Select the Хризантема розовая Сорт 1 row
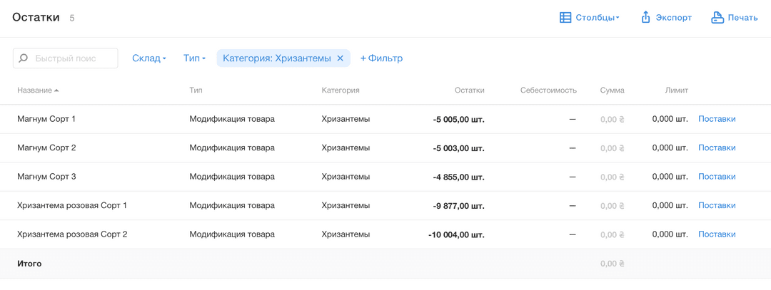 [x=385, y=206]
